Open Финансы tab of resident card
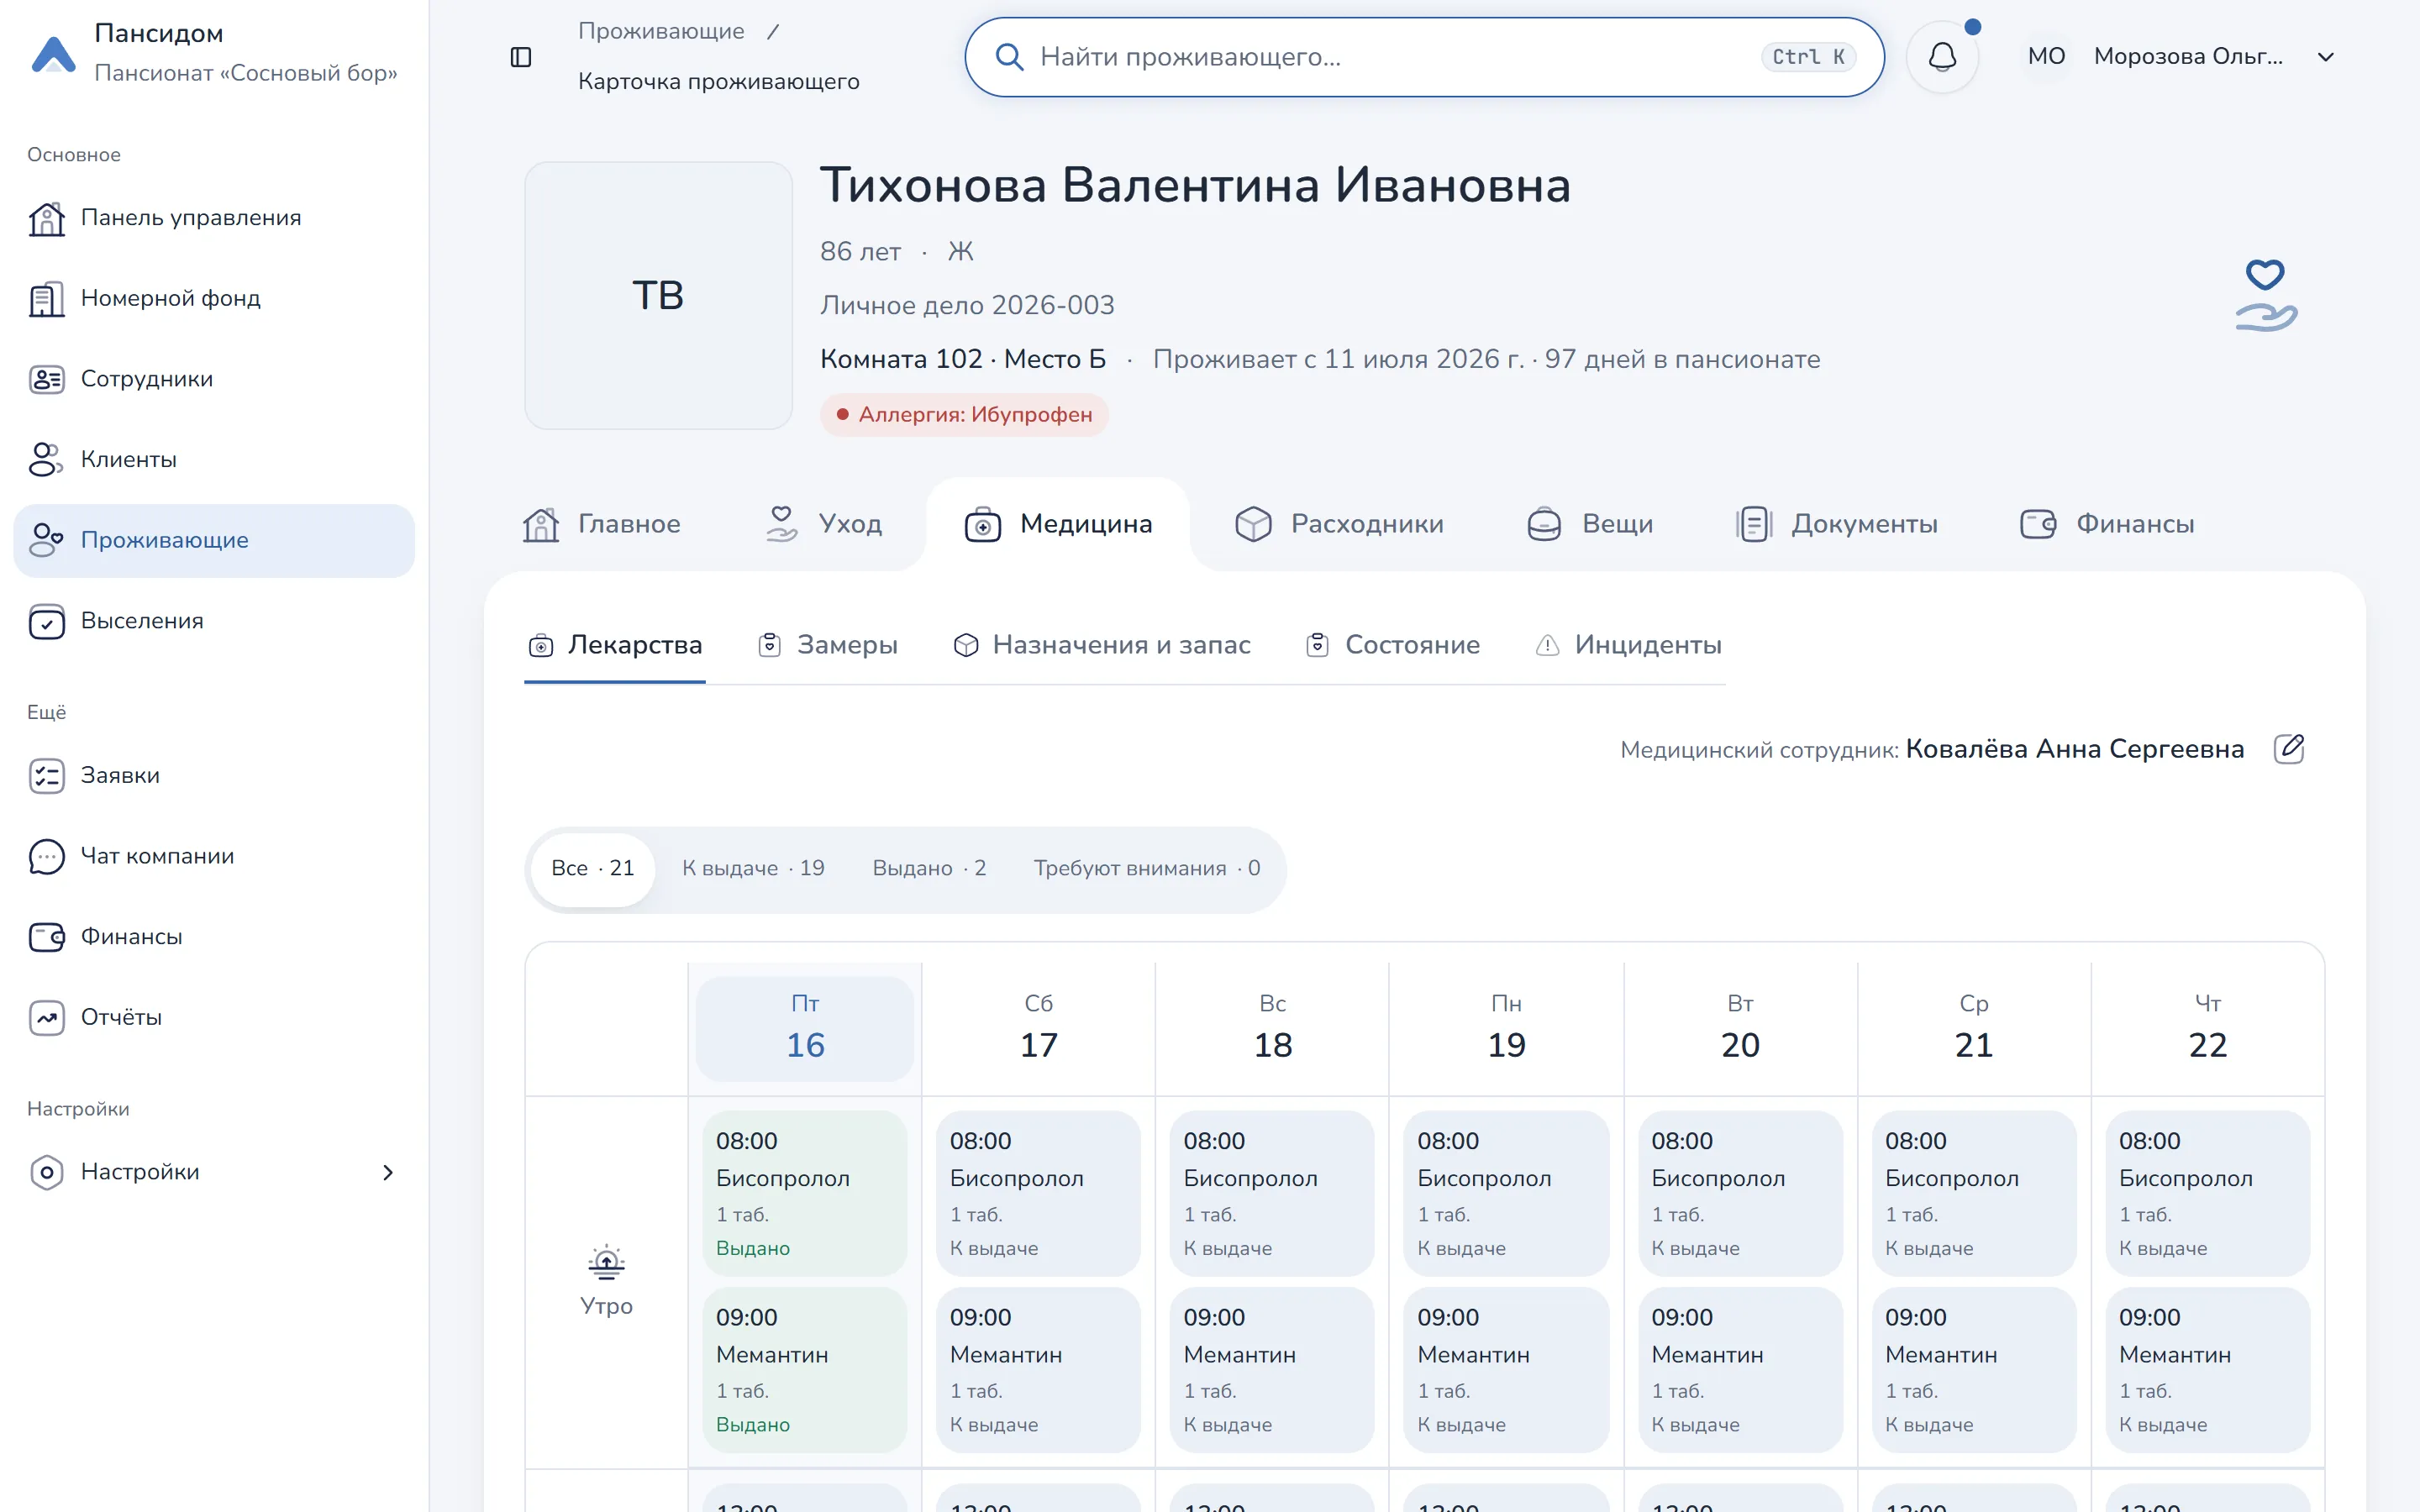 click(2107, 524)
